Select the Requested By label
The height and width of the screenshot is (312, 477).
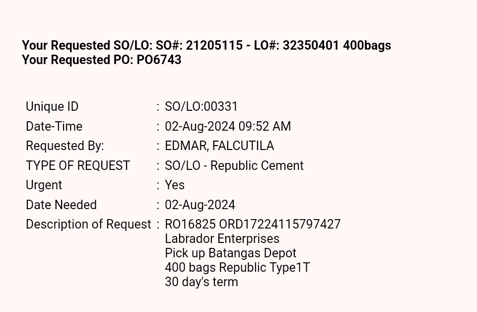click(65, 146)
